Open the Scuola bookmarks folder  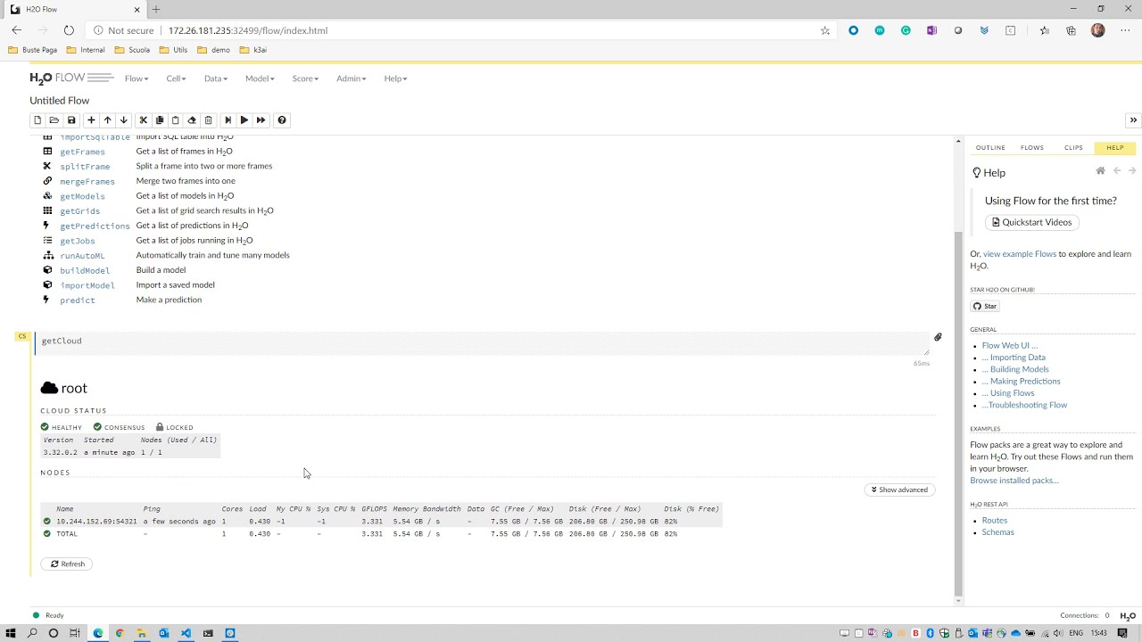click(133, 50)
